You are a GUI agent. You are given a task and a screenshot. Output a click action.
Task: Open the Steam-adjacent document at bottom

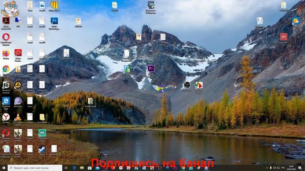point(54,149)
